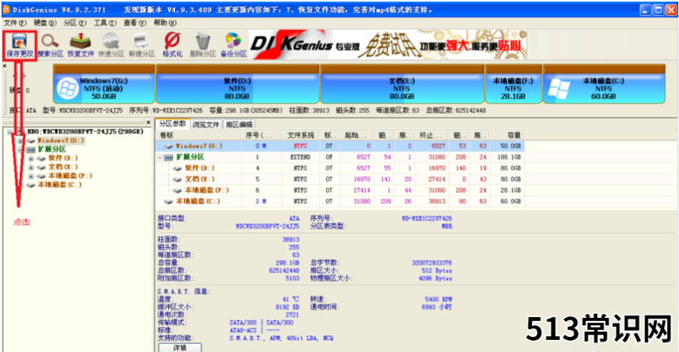Select 本地磁盘 (F:) row in partition table

pos(340,190)
